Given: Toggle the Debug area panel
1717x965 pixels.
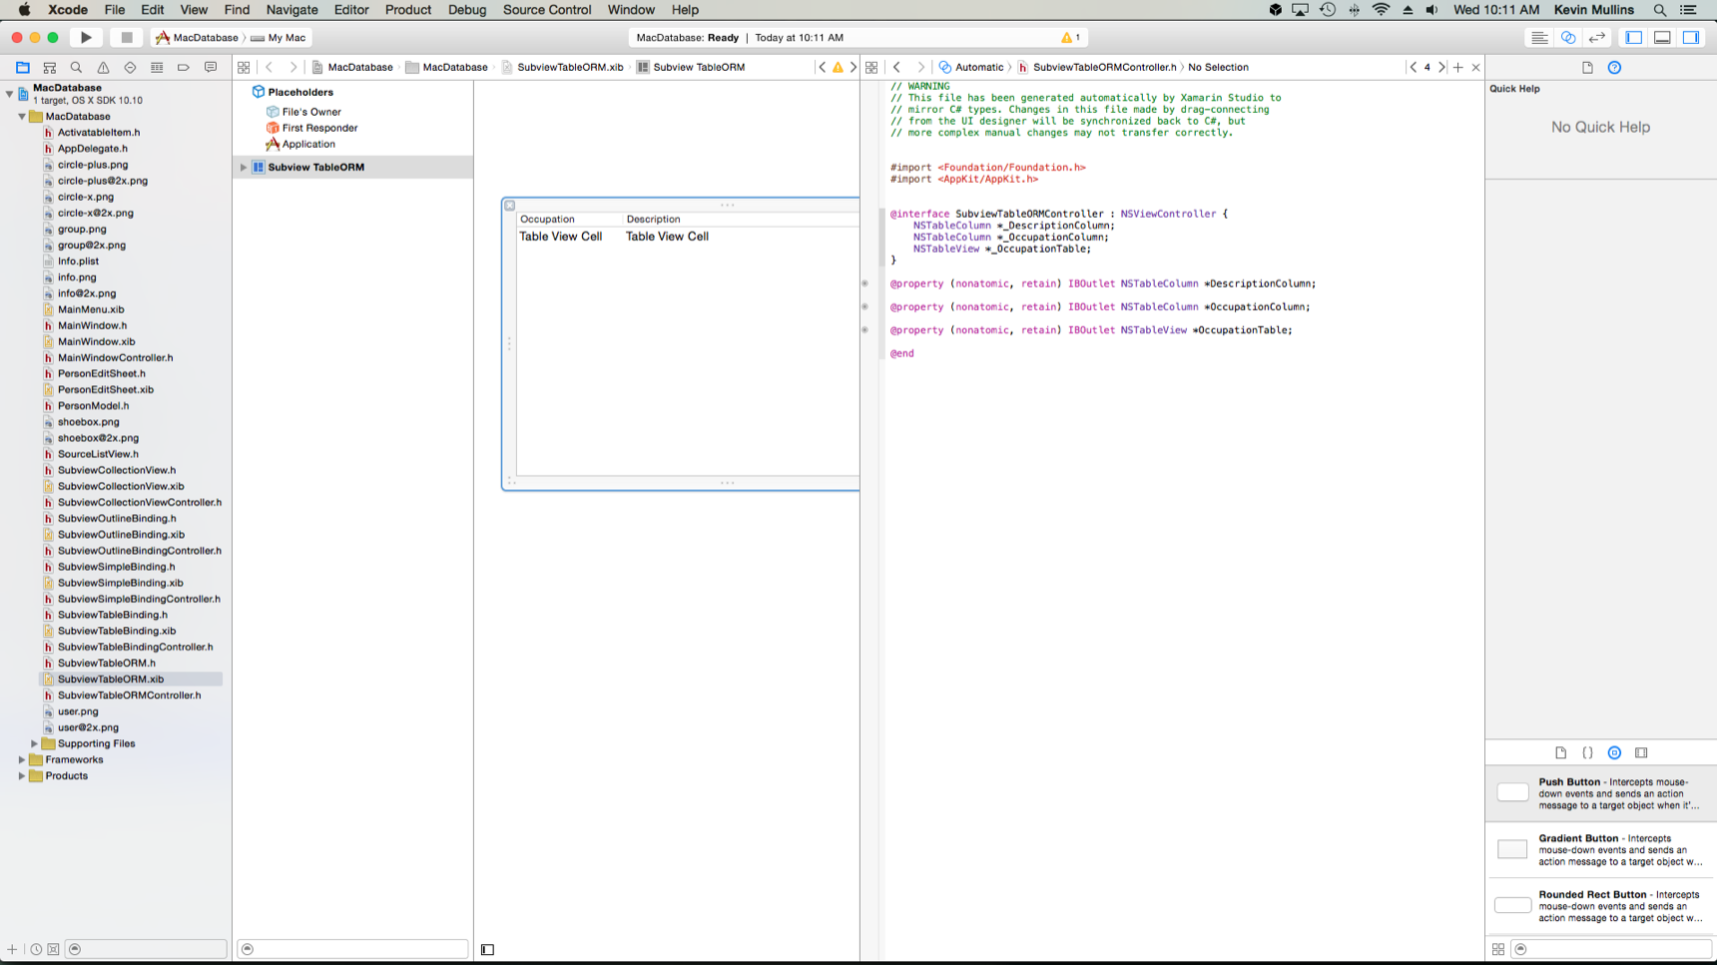Looking at the screenshot, I should click(x=1662, y=38).
